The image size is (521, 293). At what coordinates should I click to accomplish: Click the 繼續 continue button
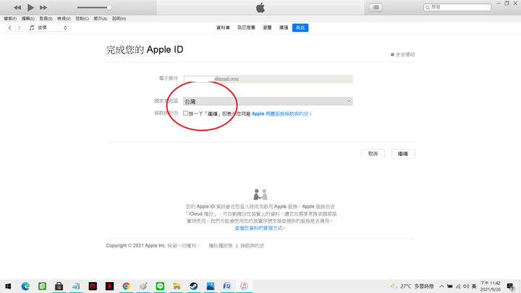tap(403, 154)
